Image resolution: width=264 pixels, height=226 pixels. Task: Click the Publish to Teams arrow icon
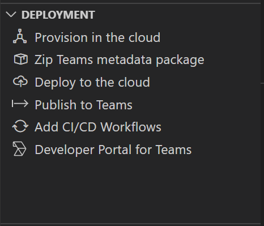point(20,104)
